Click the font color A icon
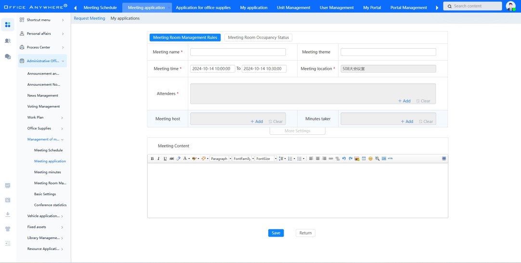This screenshot has height=263, width=521. point(185,158)
